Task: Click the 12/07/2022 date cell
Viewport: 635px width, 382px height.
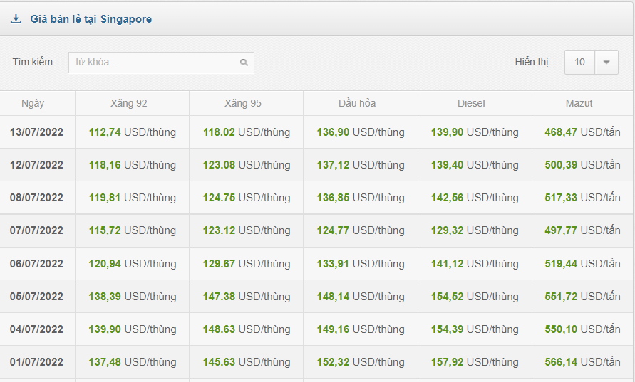Action: (x=36, y=165)
